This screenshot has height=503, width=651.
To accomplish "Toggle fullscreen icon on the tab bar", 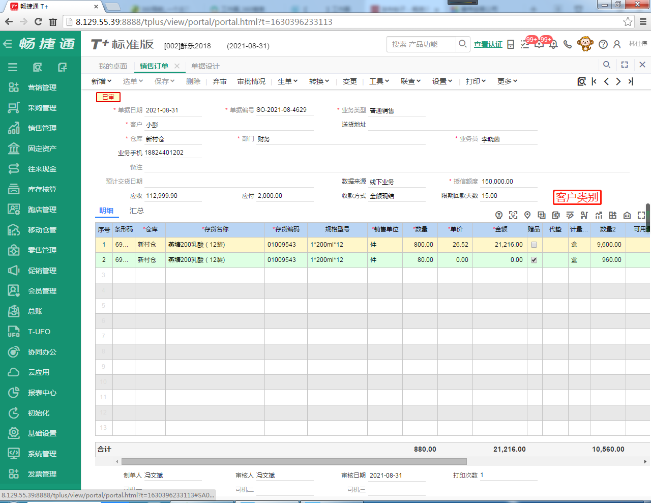I will coord(625,65).
